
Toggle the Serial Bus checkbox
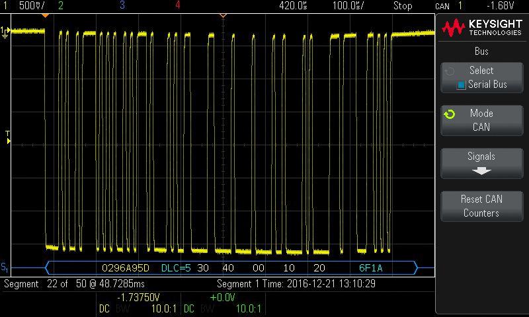(x=462, y=85)
